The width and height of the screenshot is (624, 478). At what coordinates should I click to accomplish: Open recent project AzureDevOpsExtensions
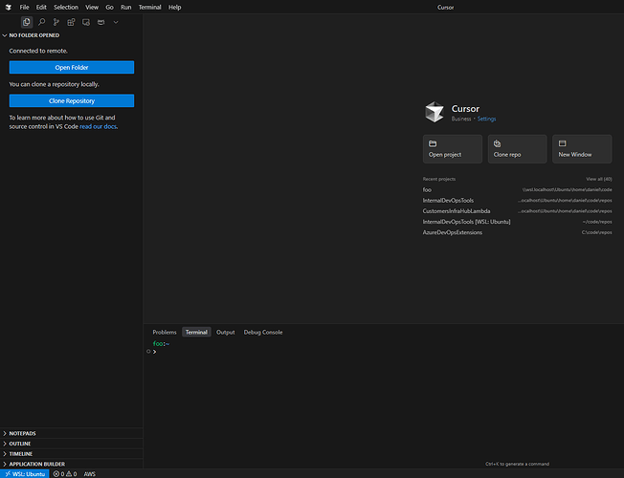(x=518, y=232)
